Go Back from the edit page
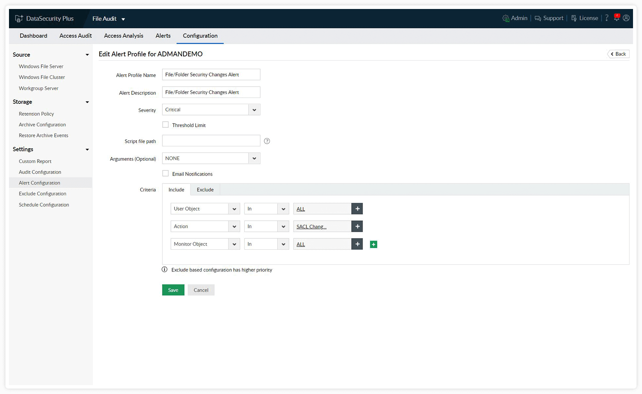 619,54
